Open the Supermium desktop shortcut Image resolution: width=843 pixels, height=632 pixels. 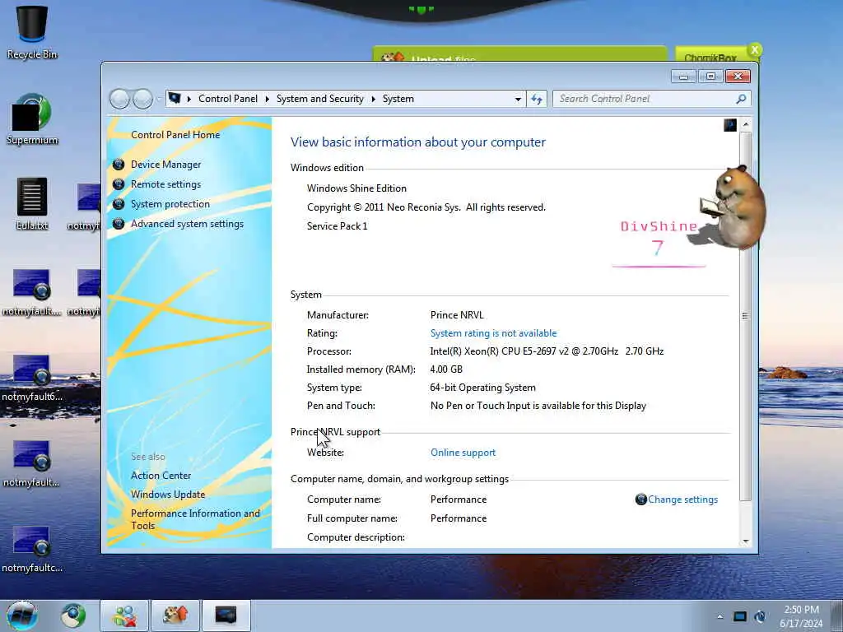(x=32, y=118)
